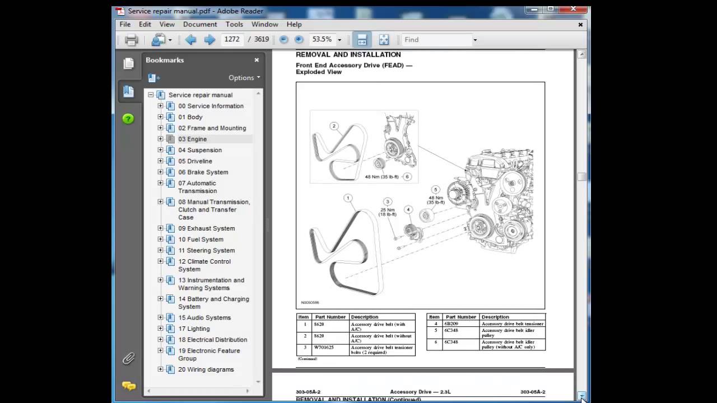Click the document scrollbar up arrow
The width and height of the screenshot is (717, 403).
click(x=582, y=54)
